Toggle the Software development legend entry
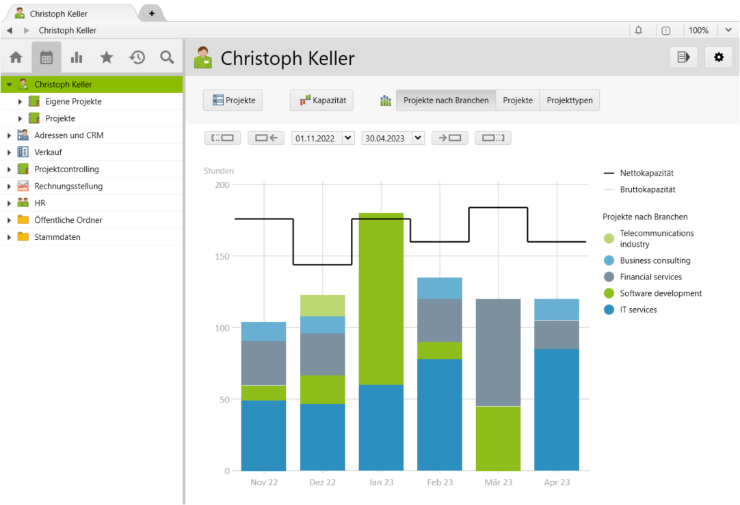The image size is (740, 505). 660,293
